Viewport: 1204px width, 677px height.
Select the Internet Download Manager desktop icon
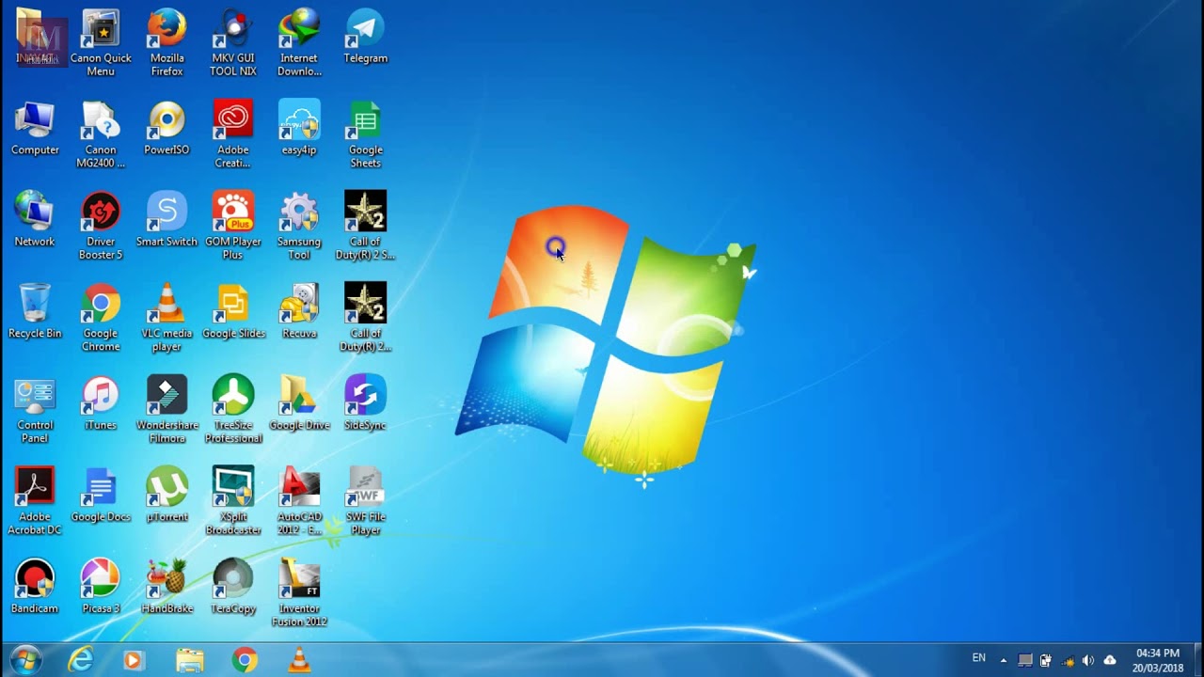299,42
